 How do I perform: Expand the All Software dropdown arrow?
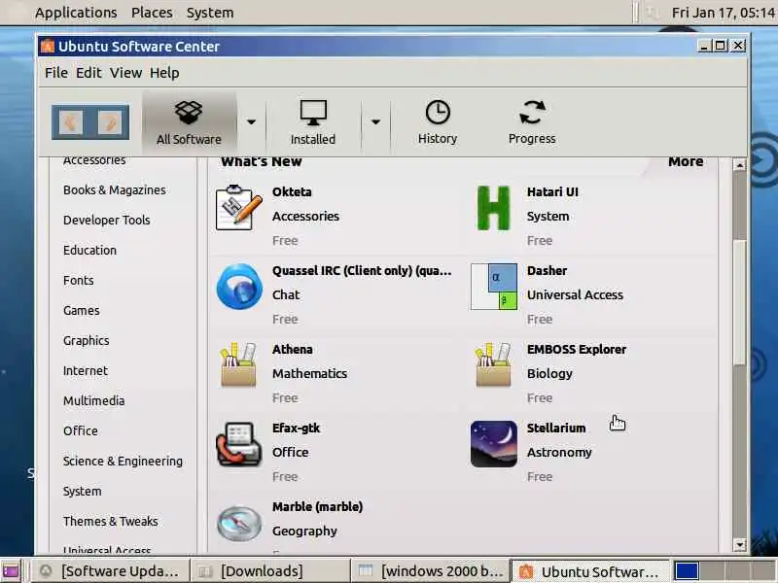[252, 122]
